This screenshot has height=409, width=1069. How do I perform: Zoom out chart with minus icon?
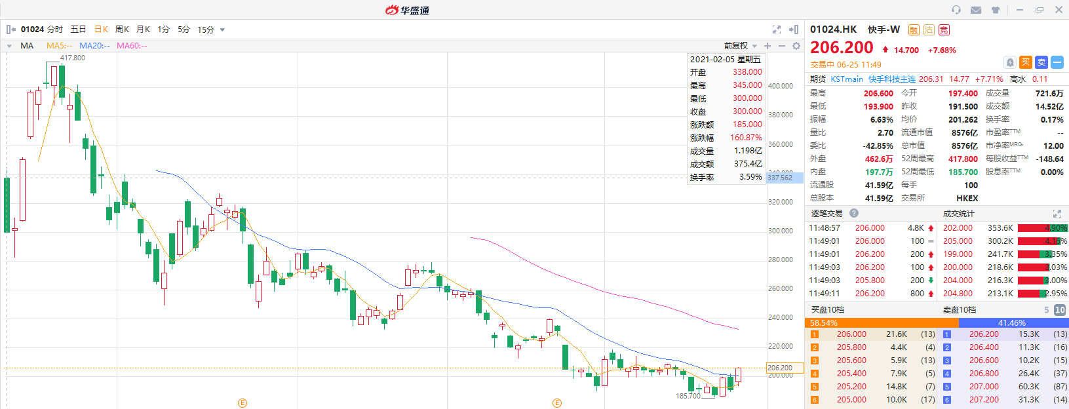pyautogui.click(x=782, y=46)
